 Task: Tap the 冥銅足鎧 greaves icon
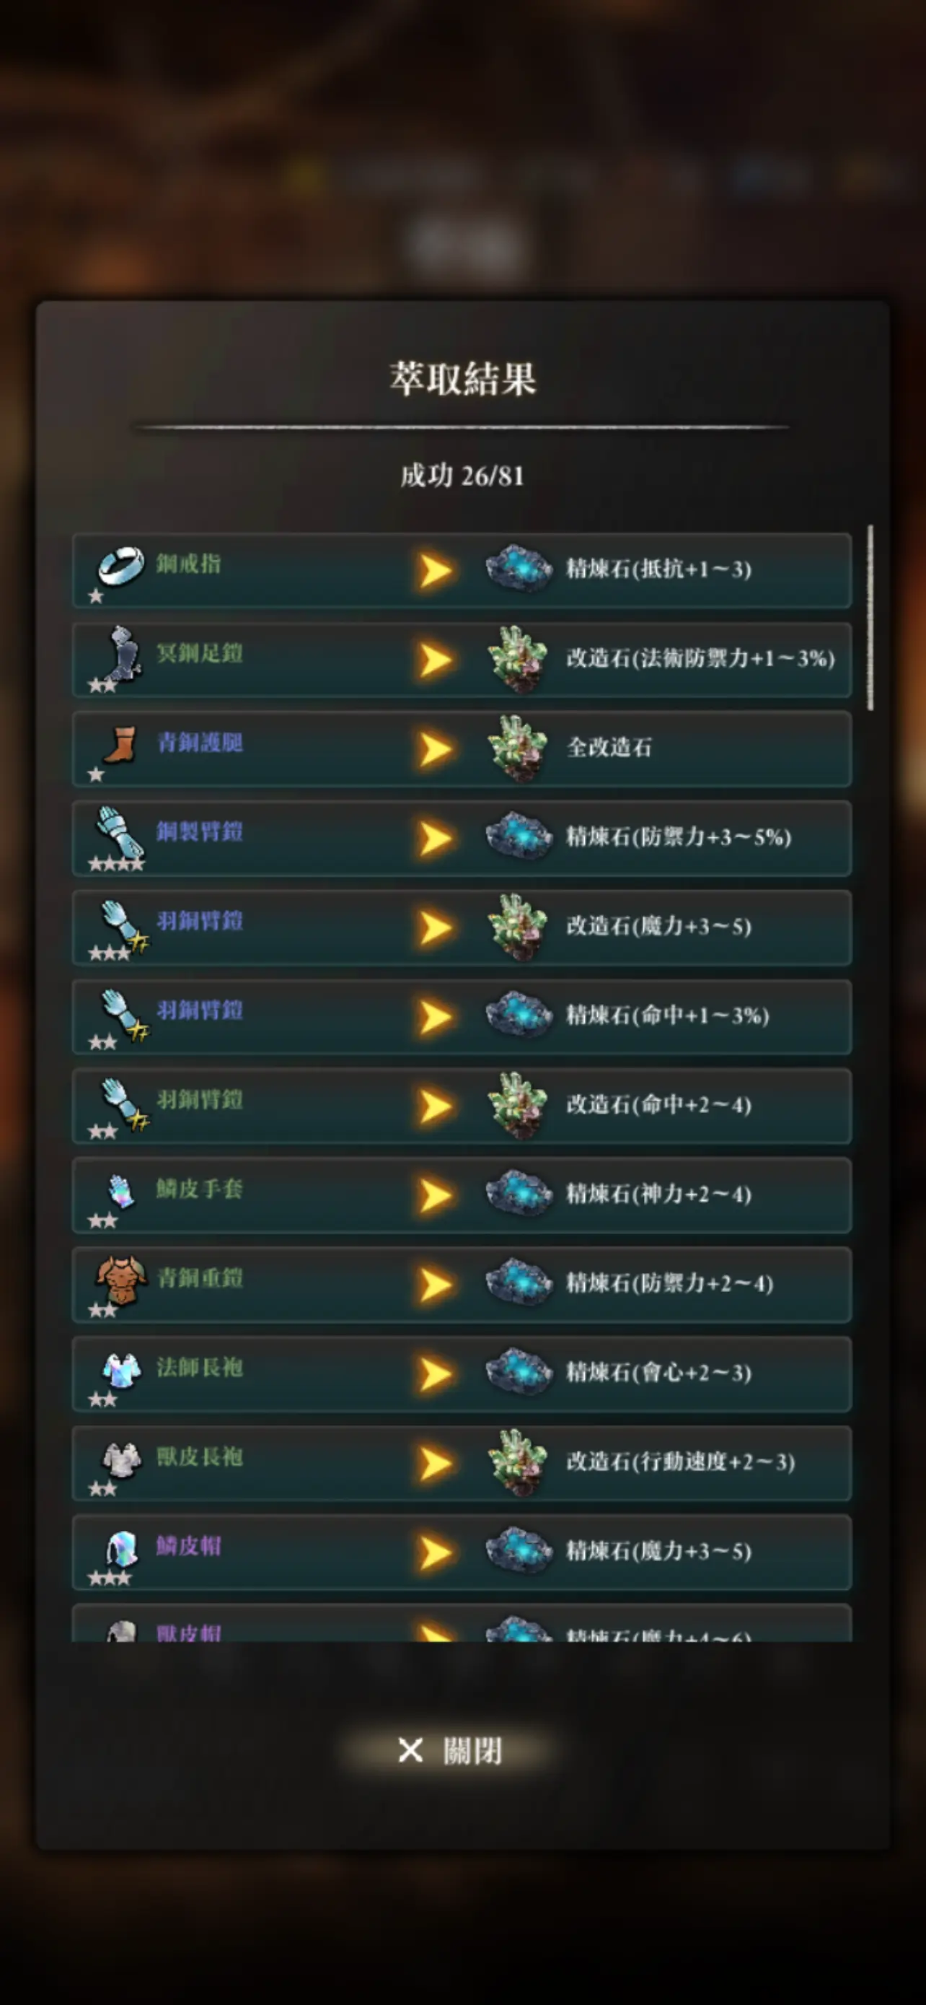pos(122,654)
